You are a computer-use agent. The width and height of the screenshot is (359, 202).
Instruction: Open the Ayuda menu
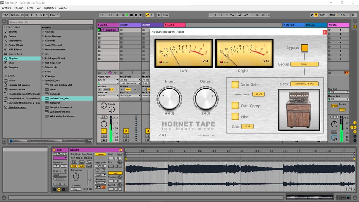pos(63,8)
